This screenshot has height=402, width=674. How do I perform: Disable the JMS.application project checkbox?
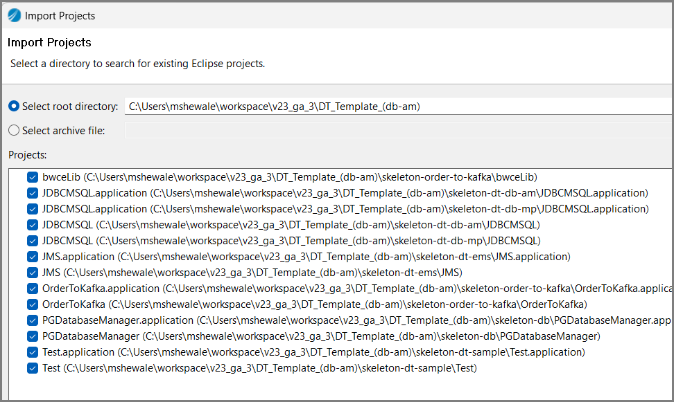click(x=33, y=257)
